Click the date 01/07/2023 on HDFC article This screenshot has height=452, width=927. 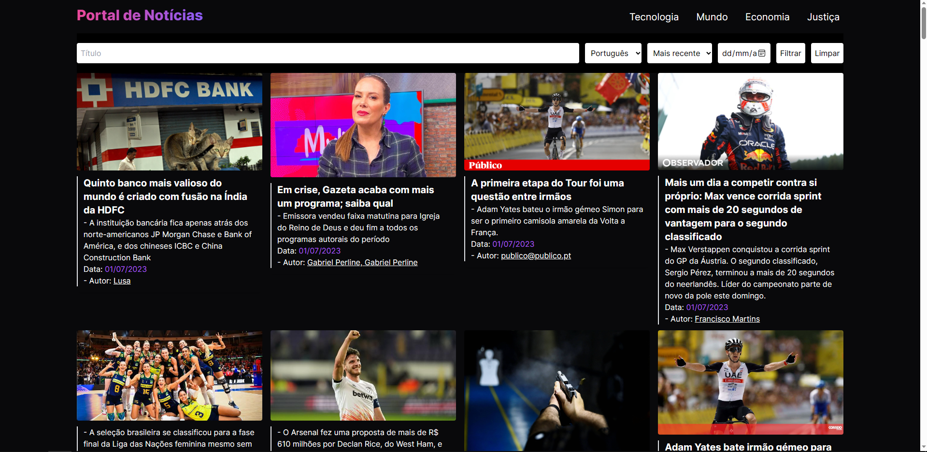[x=126, y=269]
